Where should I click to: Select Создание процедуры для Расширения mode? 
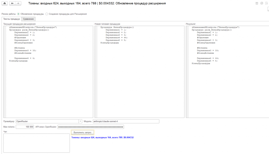(47, 14)
